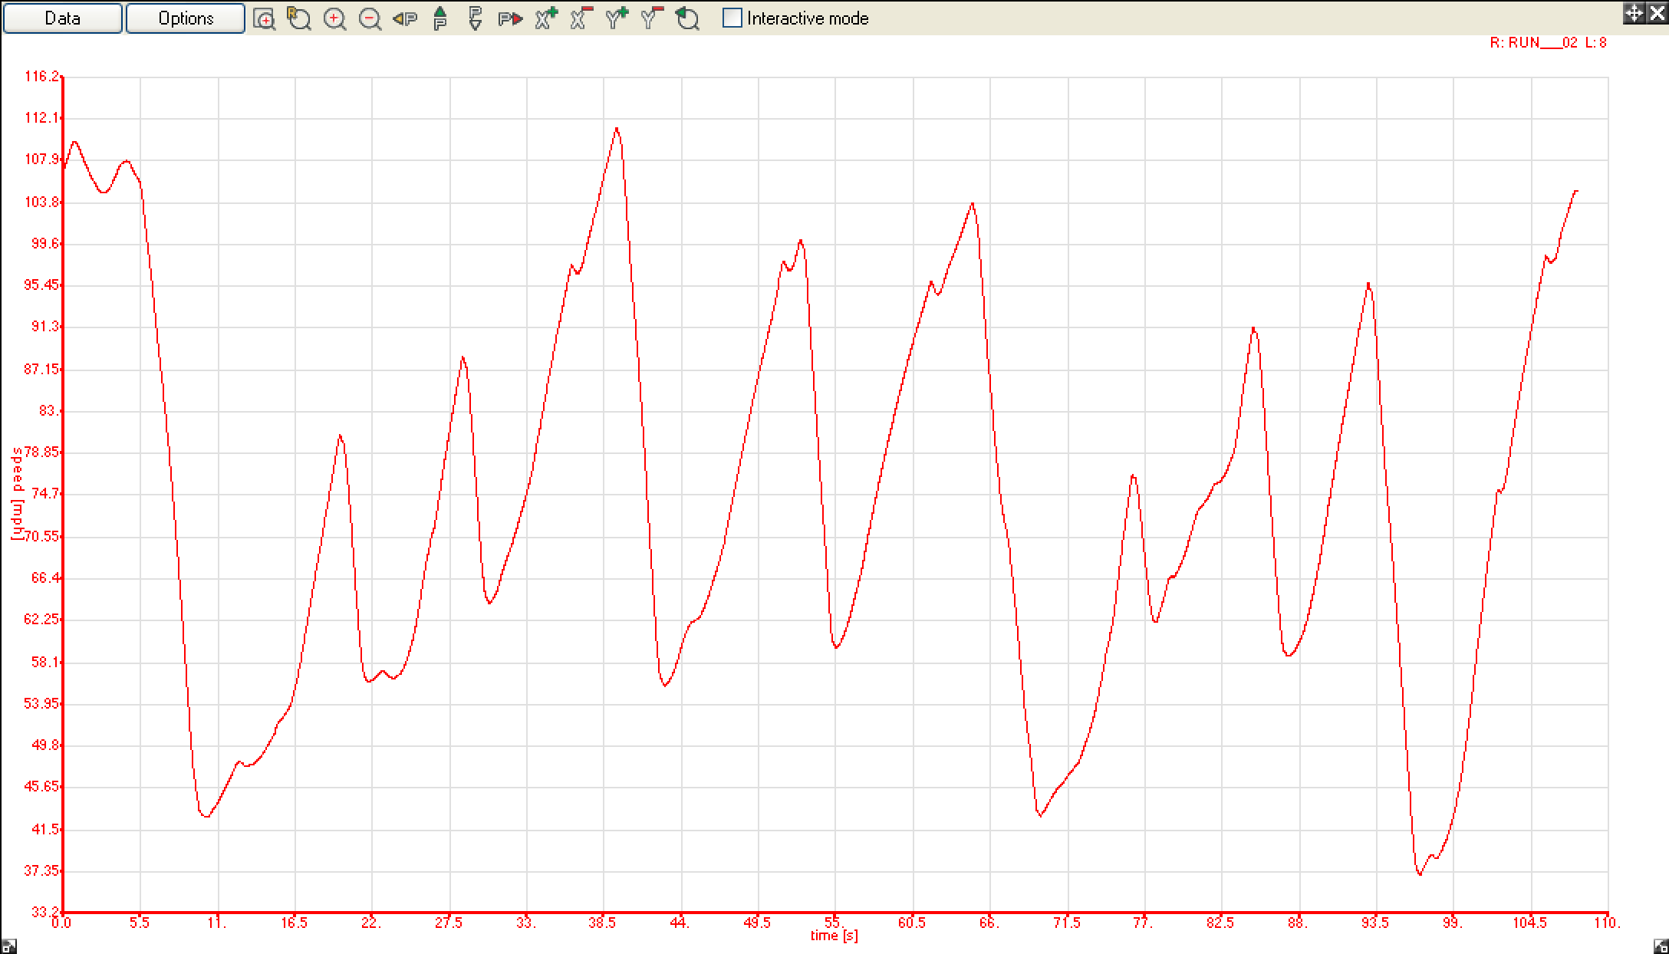Enable the Interactive mode checkbox
The width and height of the screenshot is (1669, 954).
point(732,18)
